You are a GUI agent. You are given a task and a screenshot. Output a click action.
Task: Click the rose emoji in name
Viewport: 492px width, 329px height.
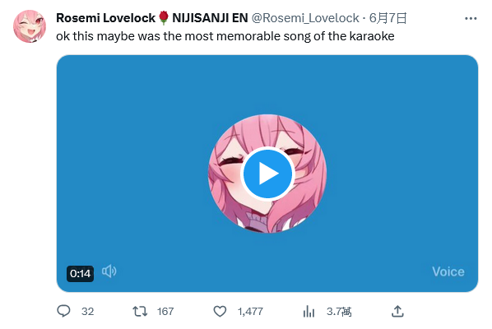coord(164,18)
